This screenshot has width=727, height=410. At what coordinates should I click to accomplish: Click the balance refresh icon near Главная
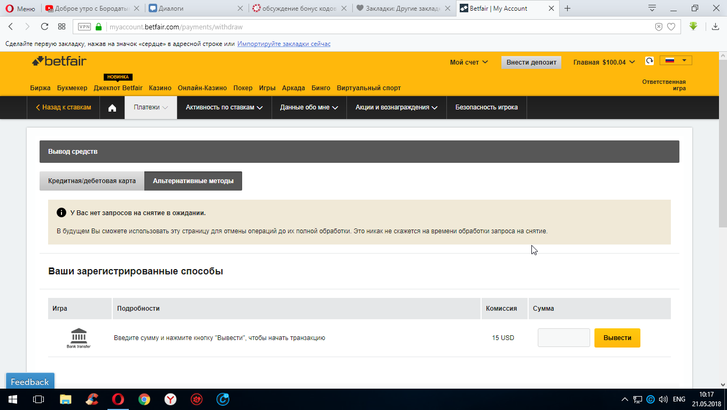click(x=649, y=61)
